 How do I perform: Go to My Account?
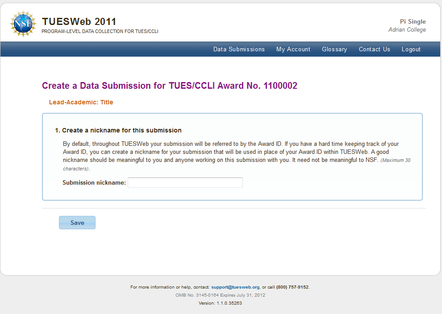(x=293, y=49)
